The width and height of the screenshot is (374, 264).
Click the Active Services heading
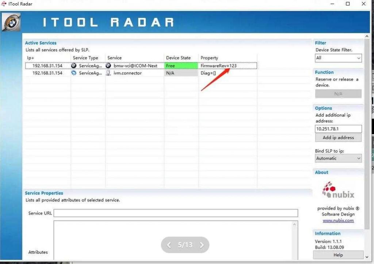click(41, 43)
